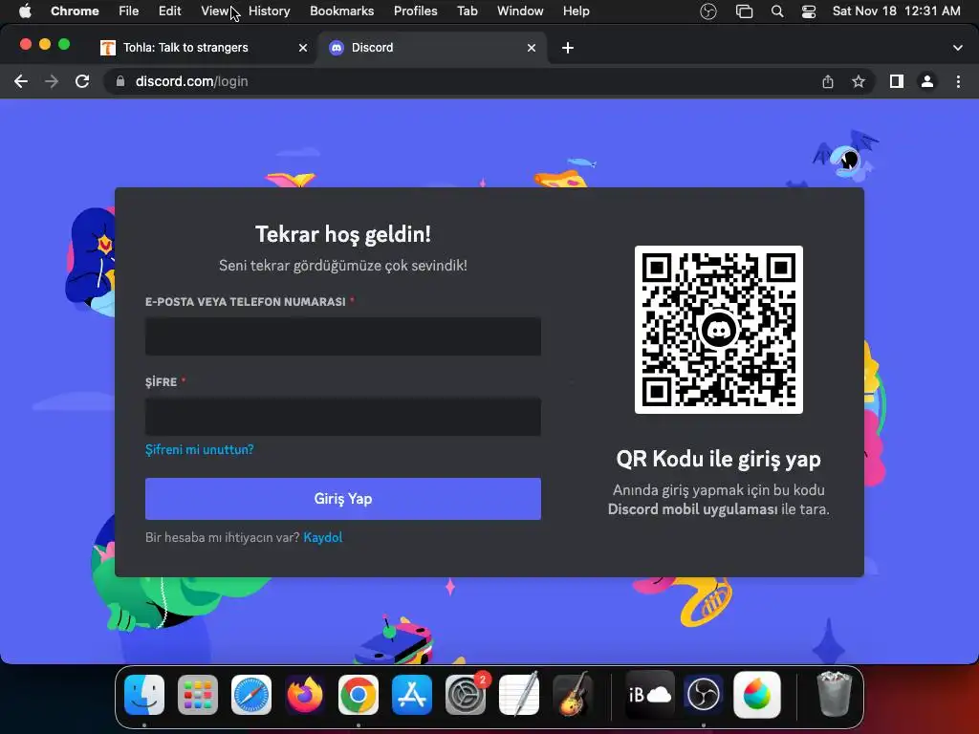Click the e-posta veya telefon numarası field

point(343,336)
